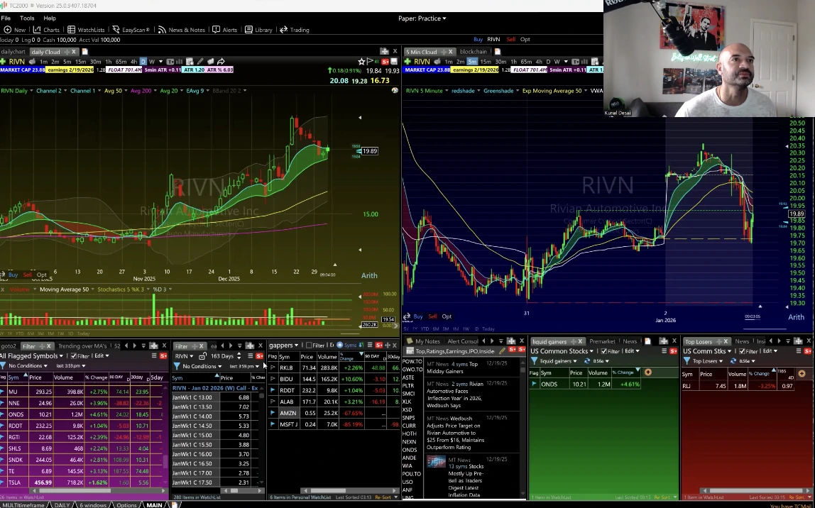
Task: Switch to the dailychart tab
Action: (x=13, y=51)
